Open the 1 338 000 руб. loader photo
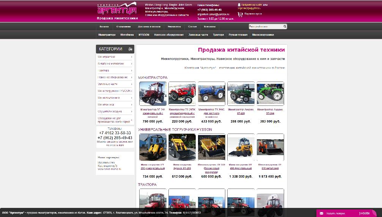382x217 pixels. pos(241,147)
